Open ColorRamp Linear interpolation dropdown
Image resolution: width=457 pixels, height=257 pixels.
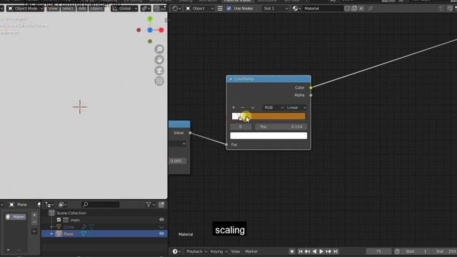click(296, 108)
